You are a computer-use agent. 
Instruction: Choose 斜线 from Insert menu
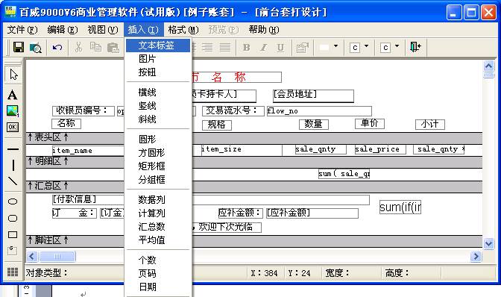158,119
